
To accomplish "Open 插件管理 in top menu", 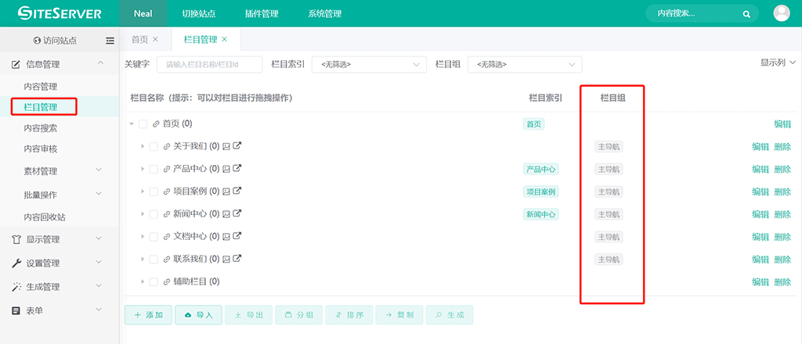I will click(x=262, y=13).
